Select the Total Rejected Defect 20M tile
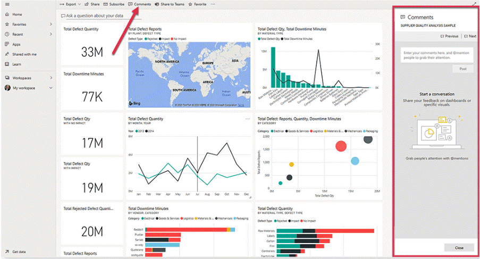Screen dimensions: 480x259 [92, 224]
